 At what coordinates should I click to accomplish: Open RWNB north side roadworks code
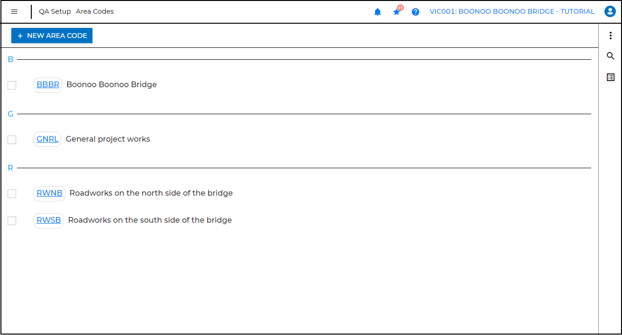(x=49, y=193)
